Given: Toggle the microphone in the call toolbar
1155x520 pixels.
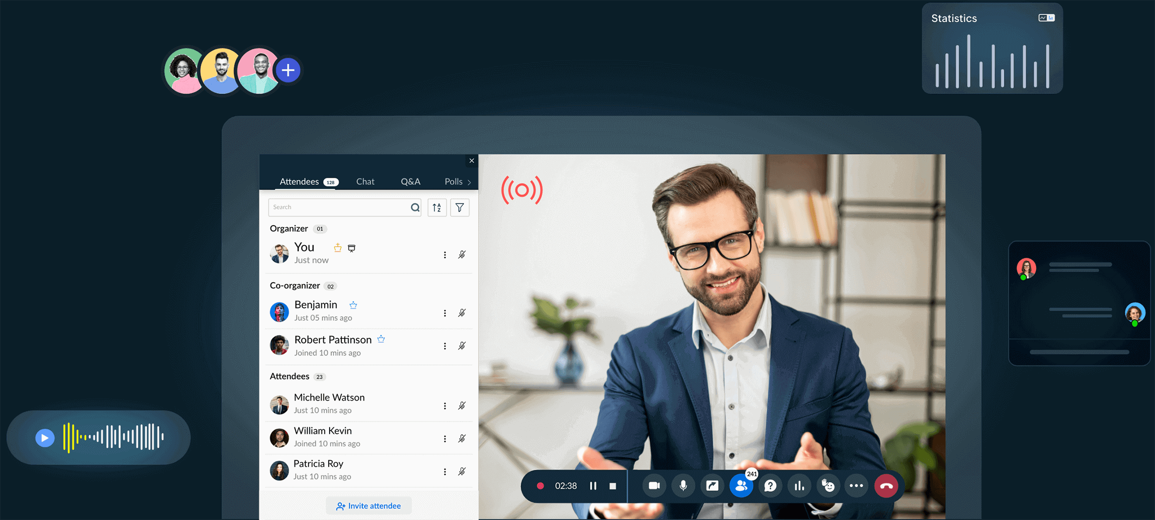Looking at the screenshot, I should pyautogui.click(x=683, y=486).
